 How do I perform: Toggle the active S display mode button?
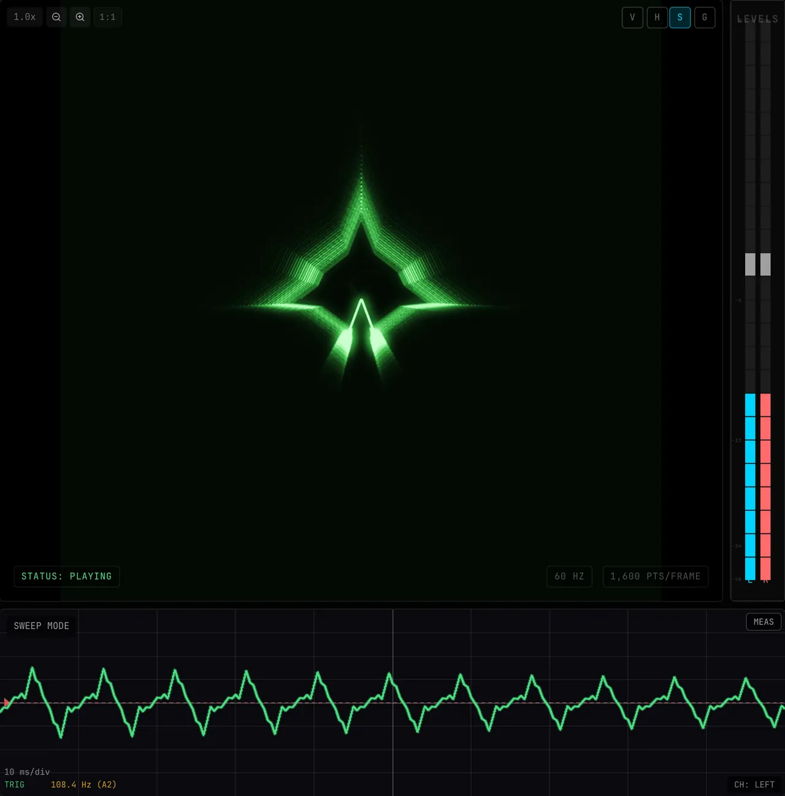click(x=680, y=17)
